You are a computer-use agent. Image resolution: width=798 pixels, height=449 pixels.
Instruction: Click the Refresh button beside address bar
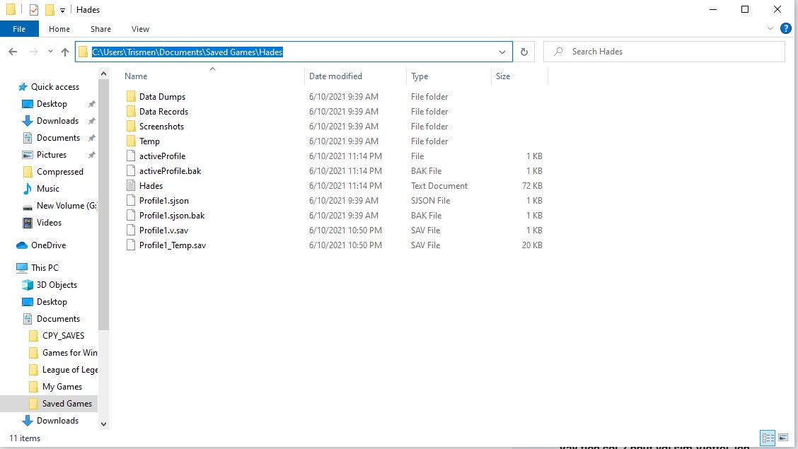point(524,52)
